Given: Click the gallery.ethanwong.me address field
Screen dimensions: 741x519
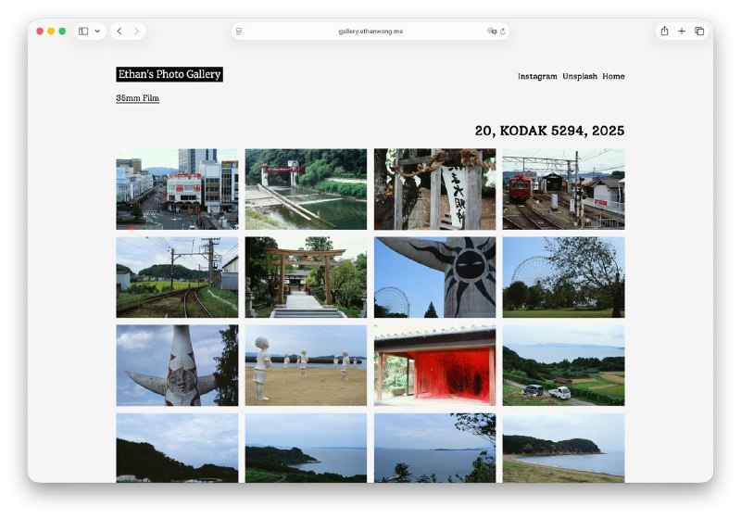Looking at the screenshot, I should pyautogui.click(x=370, y=32).
